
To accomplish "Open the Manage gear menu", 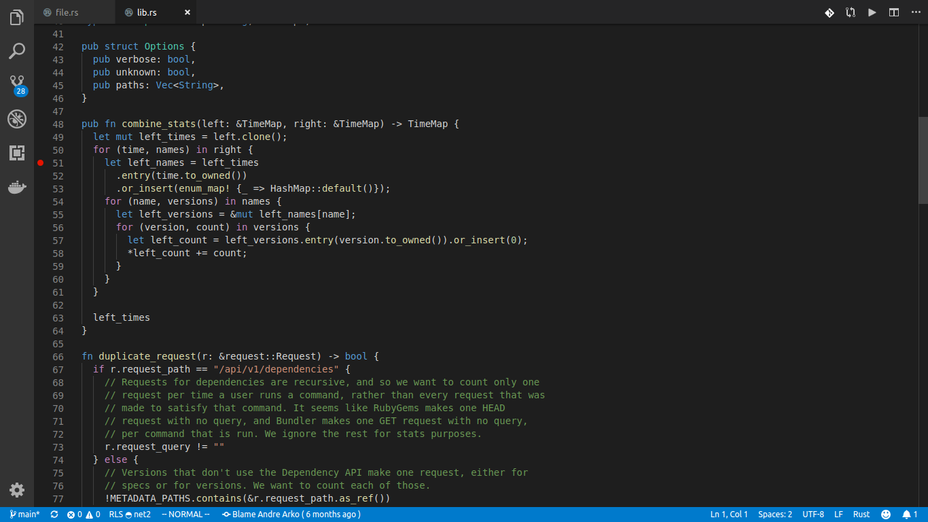I will click(x=17, y=489).
